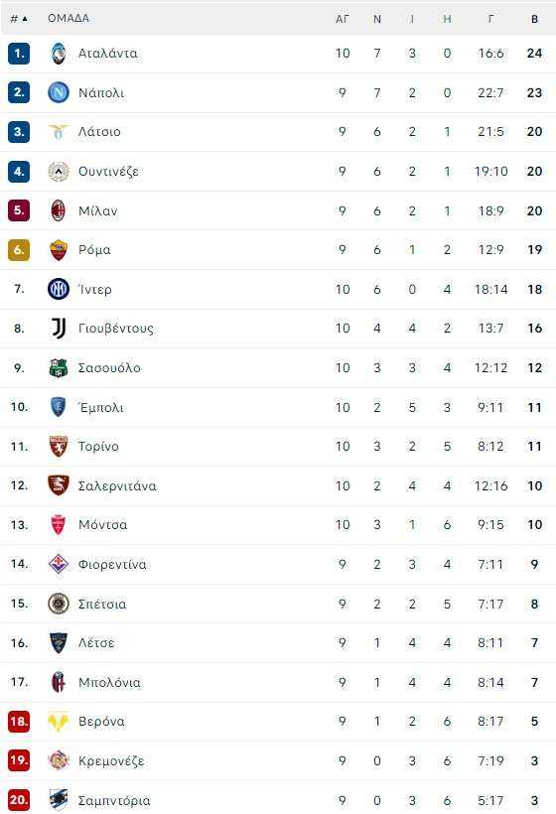Click the Inter club logo

[x=59, y=289]
